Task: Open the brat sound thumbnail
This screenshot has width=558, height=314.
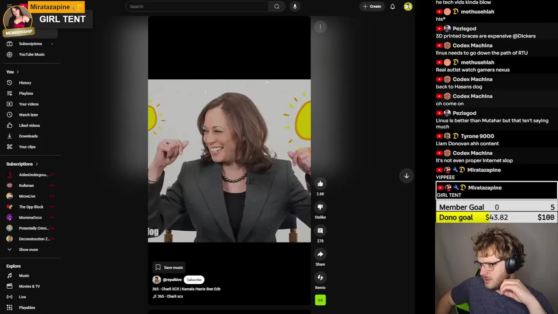Action: point(320,300)
